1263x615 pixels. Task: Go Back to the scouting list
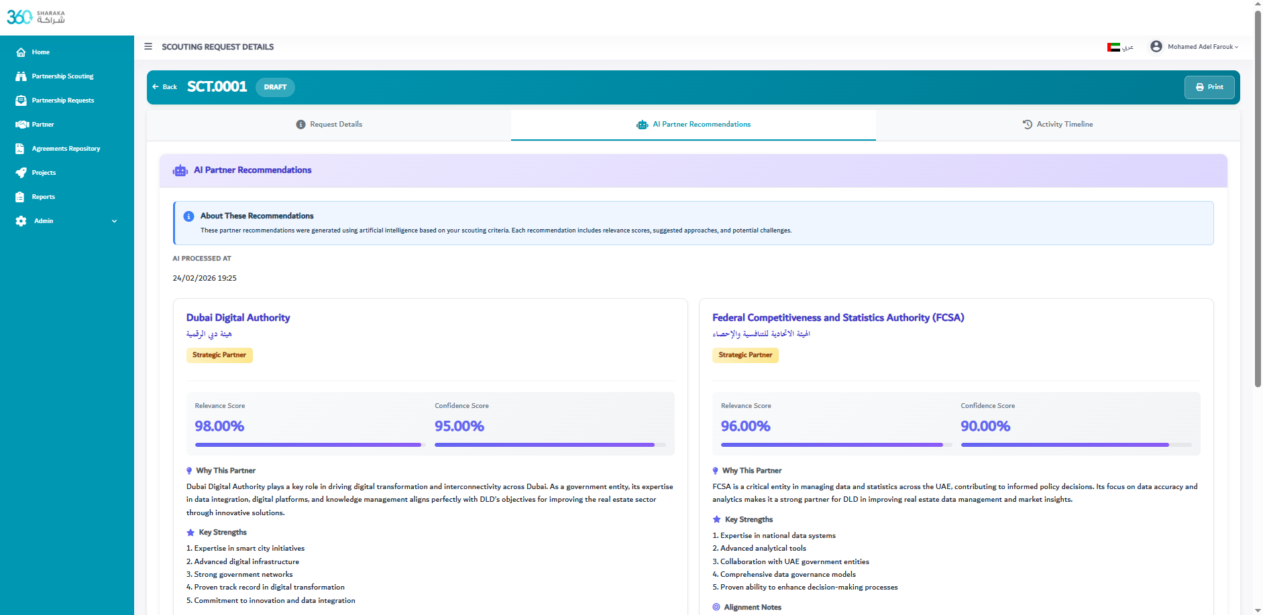coord(164,87)
